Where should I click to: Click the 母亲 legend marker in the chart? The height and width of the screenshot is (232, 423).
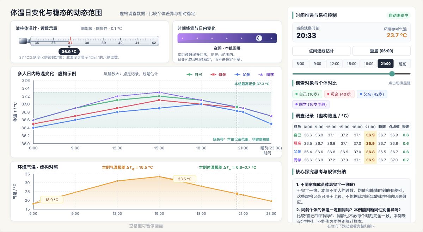pos(214,75)
